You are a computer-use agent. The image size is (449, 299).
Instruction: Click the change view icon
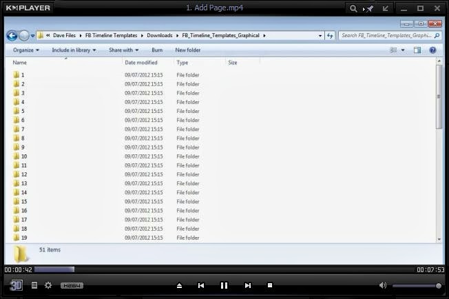click(x=394, y=50)
